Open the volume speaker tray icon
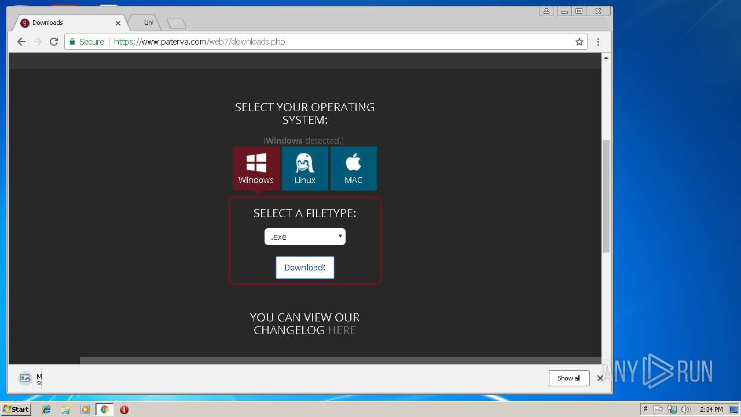 point(686,409)
